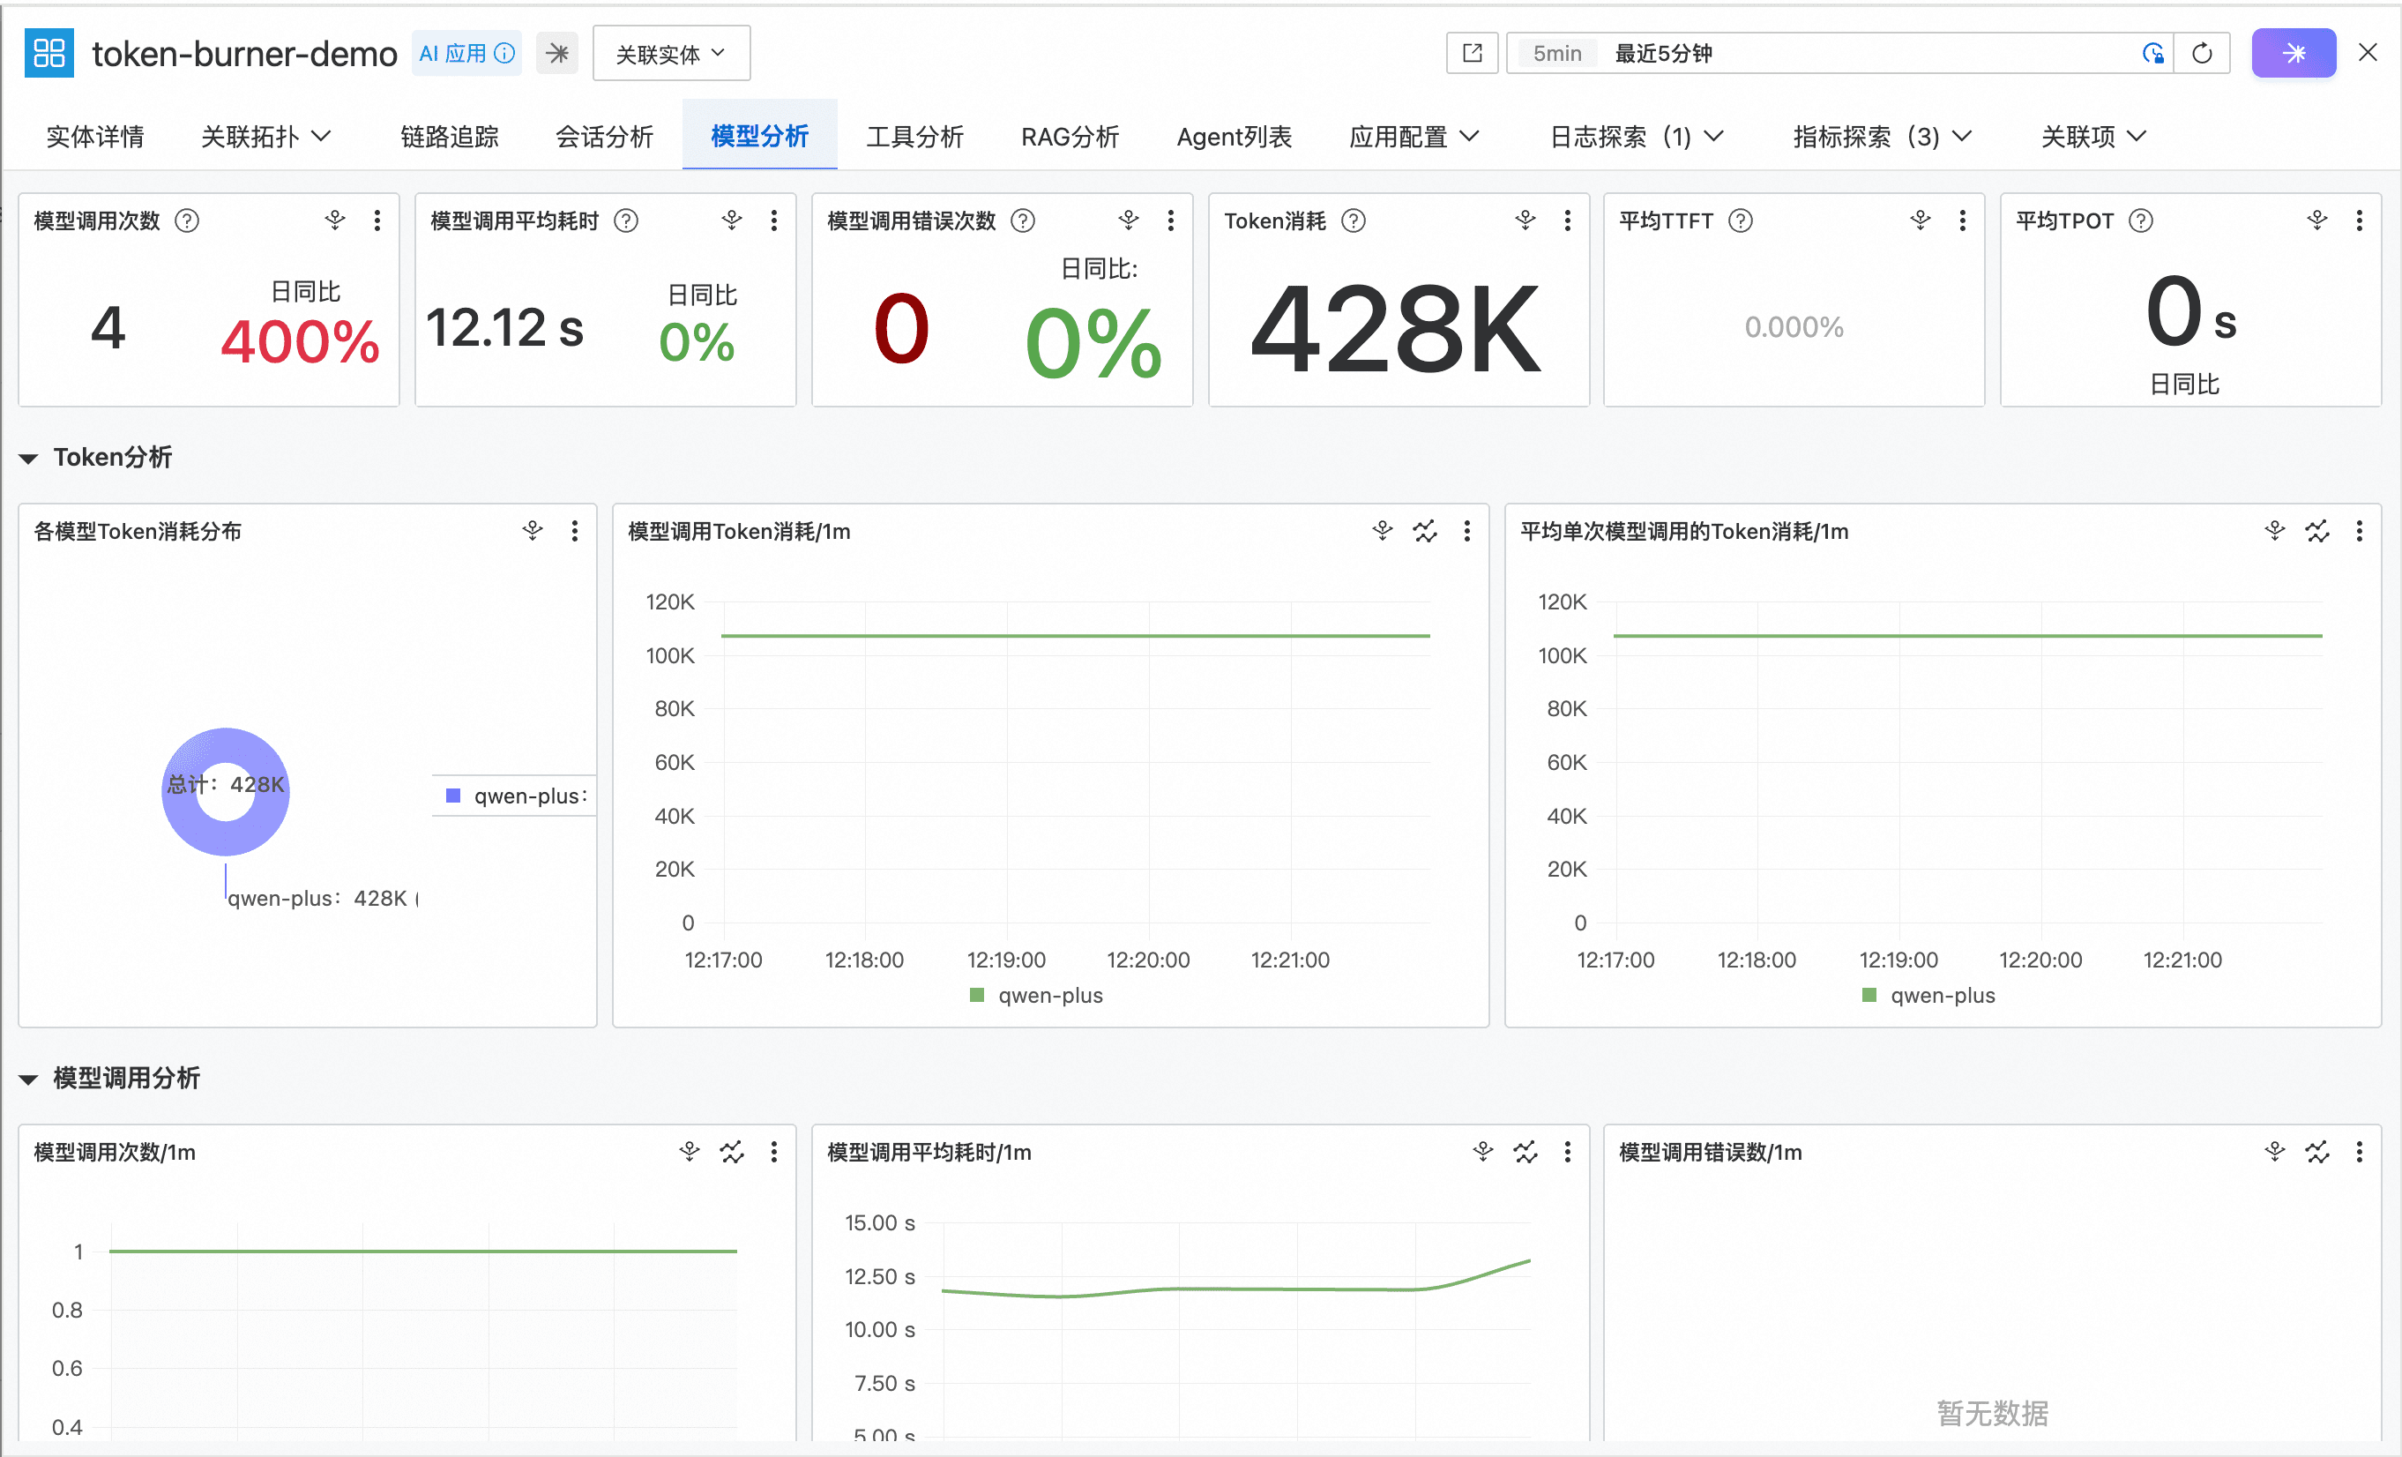Click the chart-compare icon on the 模型调用Token消耗/1m panel
Image resolution: width=2402 pixels, height=1457 pixels.
1425,532
